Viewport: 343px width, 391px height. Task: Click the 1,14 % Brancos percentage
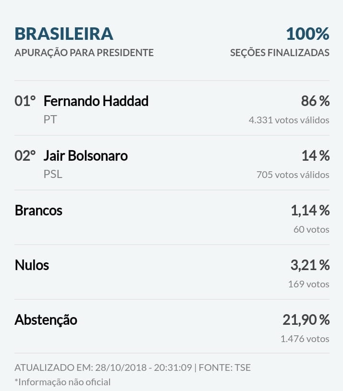point(310,210)
